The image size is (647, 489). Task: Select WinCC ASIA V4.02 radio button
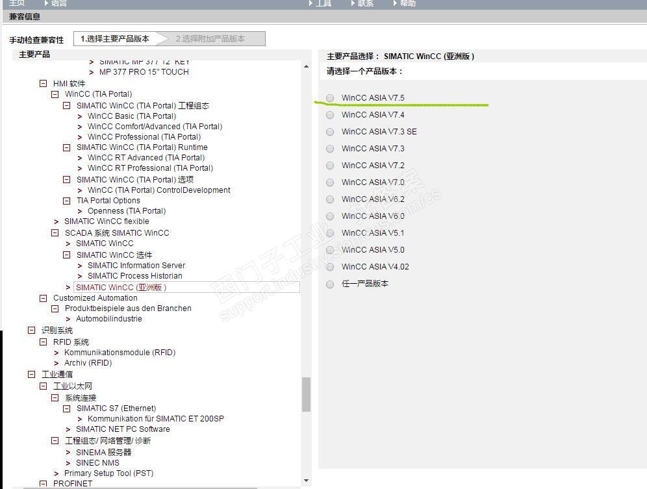tap(330, 267)
